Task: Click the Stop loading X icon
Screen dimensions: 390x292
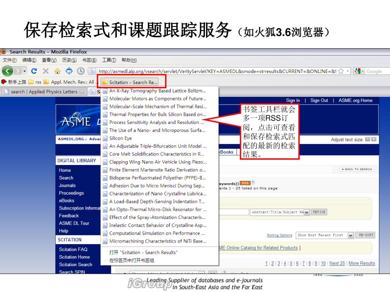Action: pyautogui.click(x=46, y=71)
